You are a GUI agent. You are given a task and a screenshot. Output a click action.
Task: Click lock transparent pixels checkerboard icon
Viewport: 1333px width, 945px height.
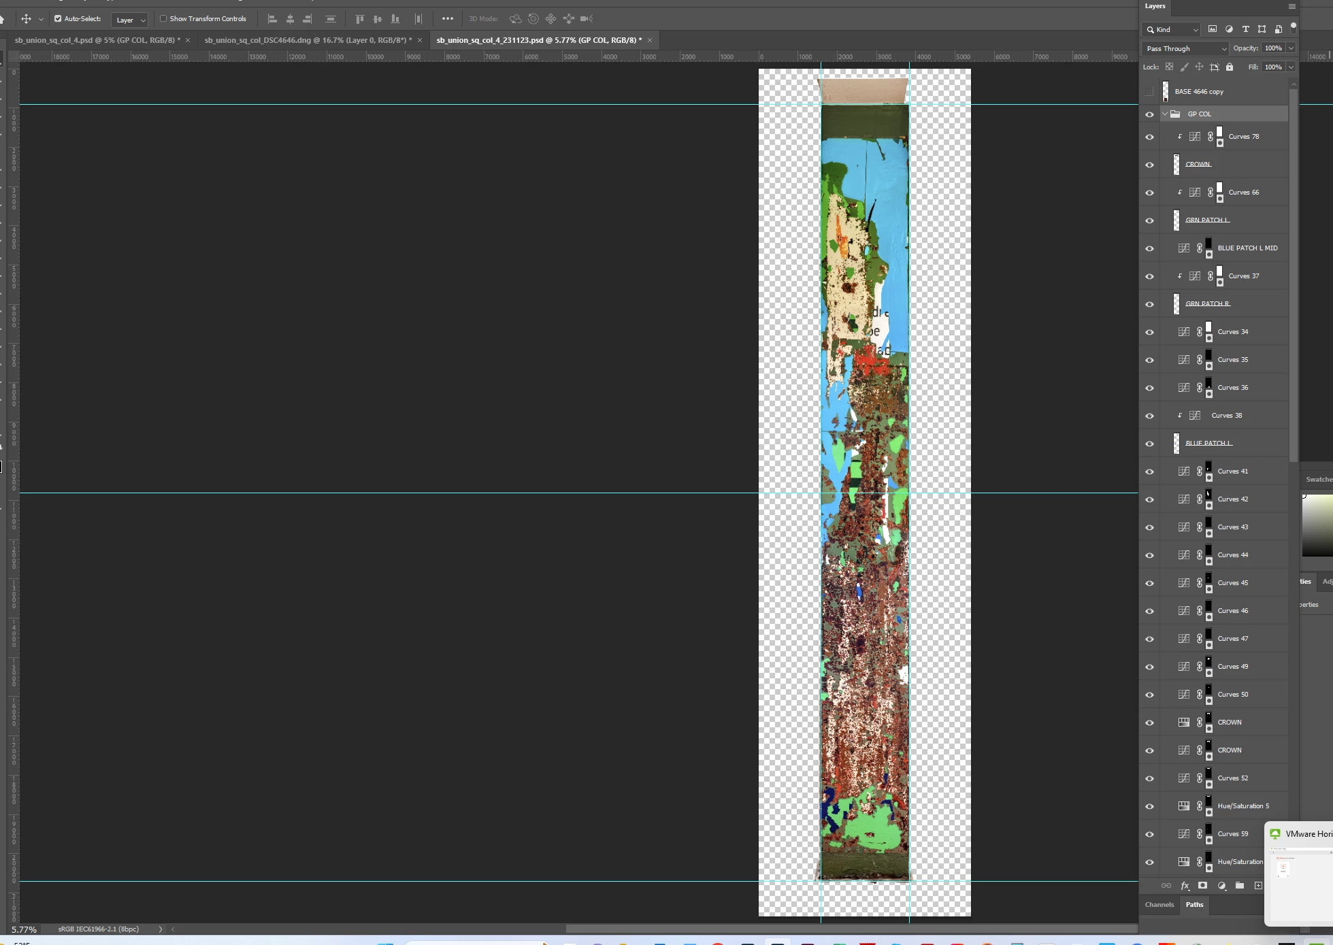(x=1169, y=67)
